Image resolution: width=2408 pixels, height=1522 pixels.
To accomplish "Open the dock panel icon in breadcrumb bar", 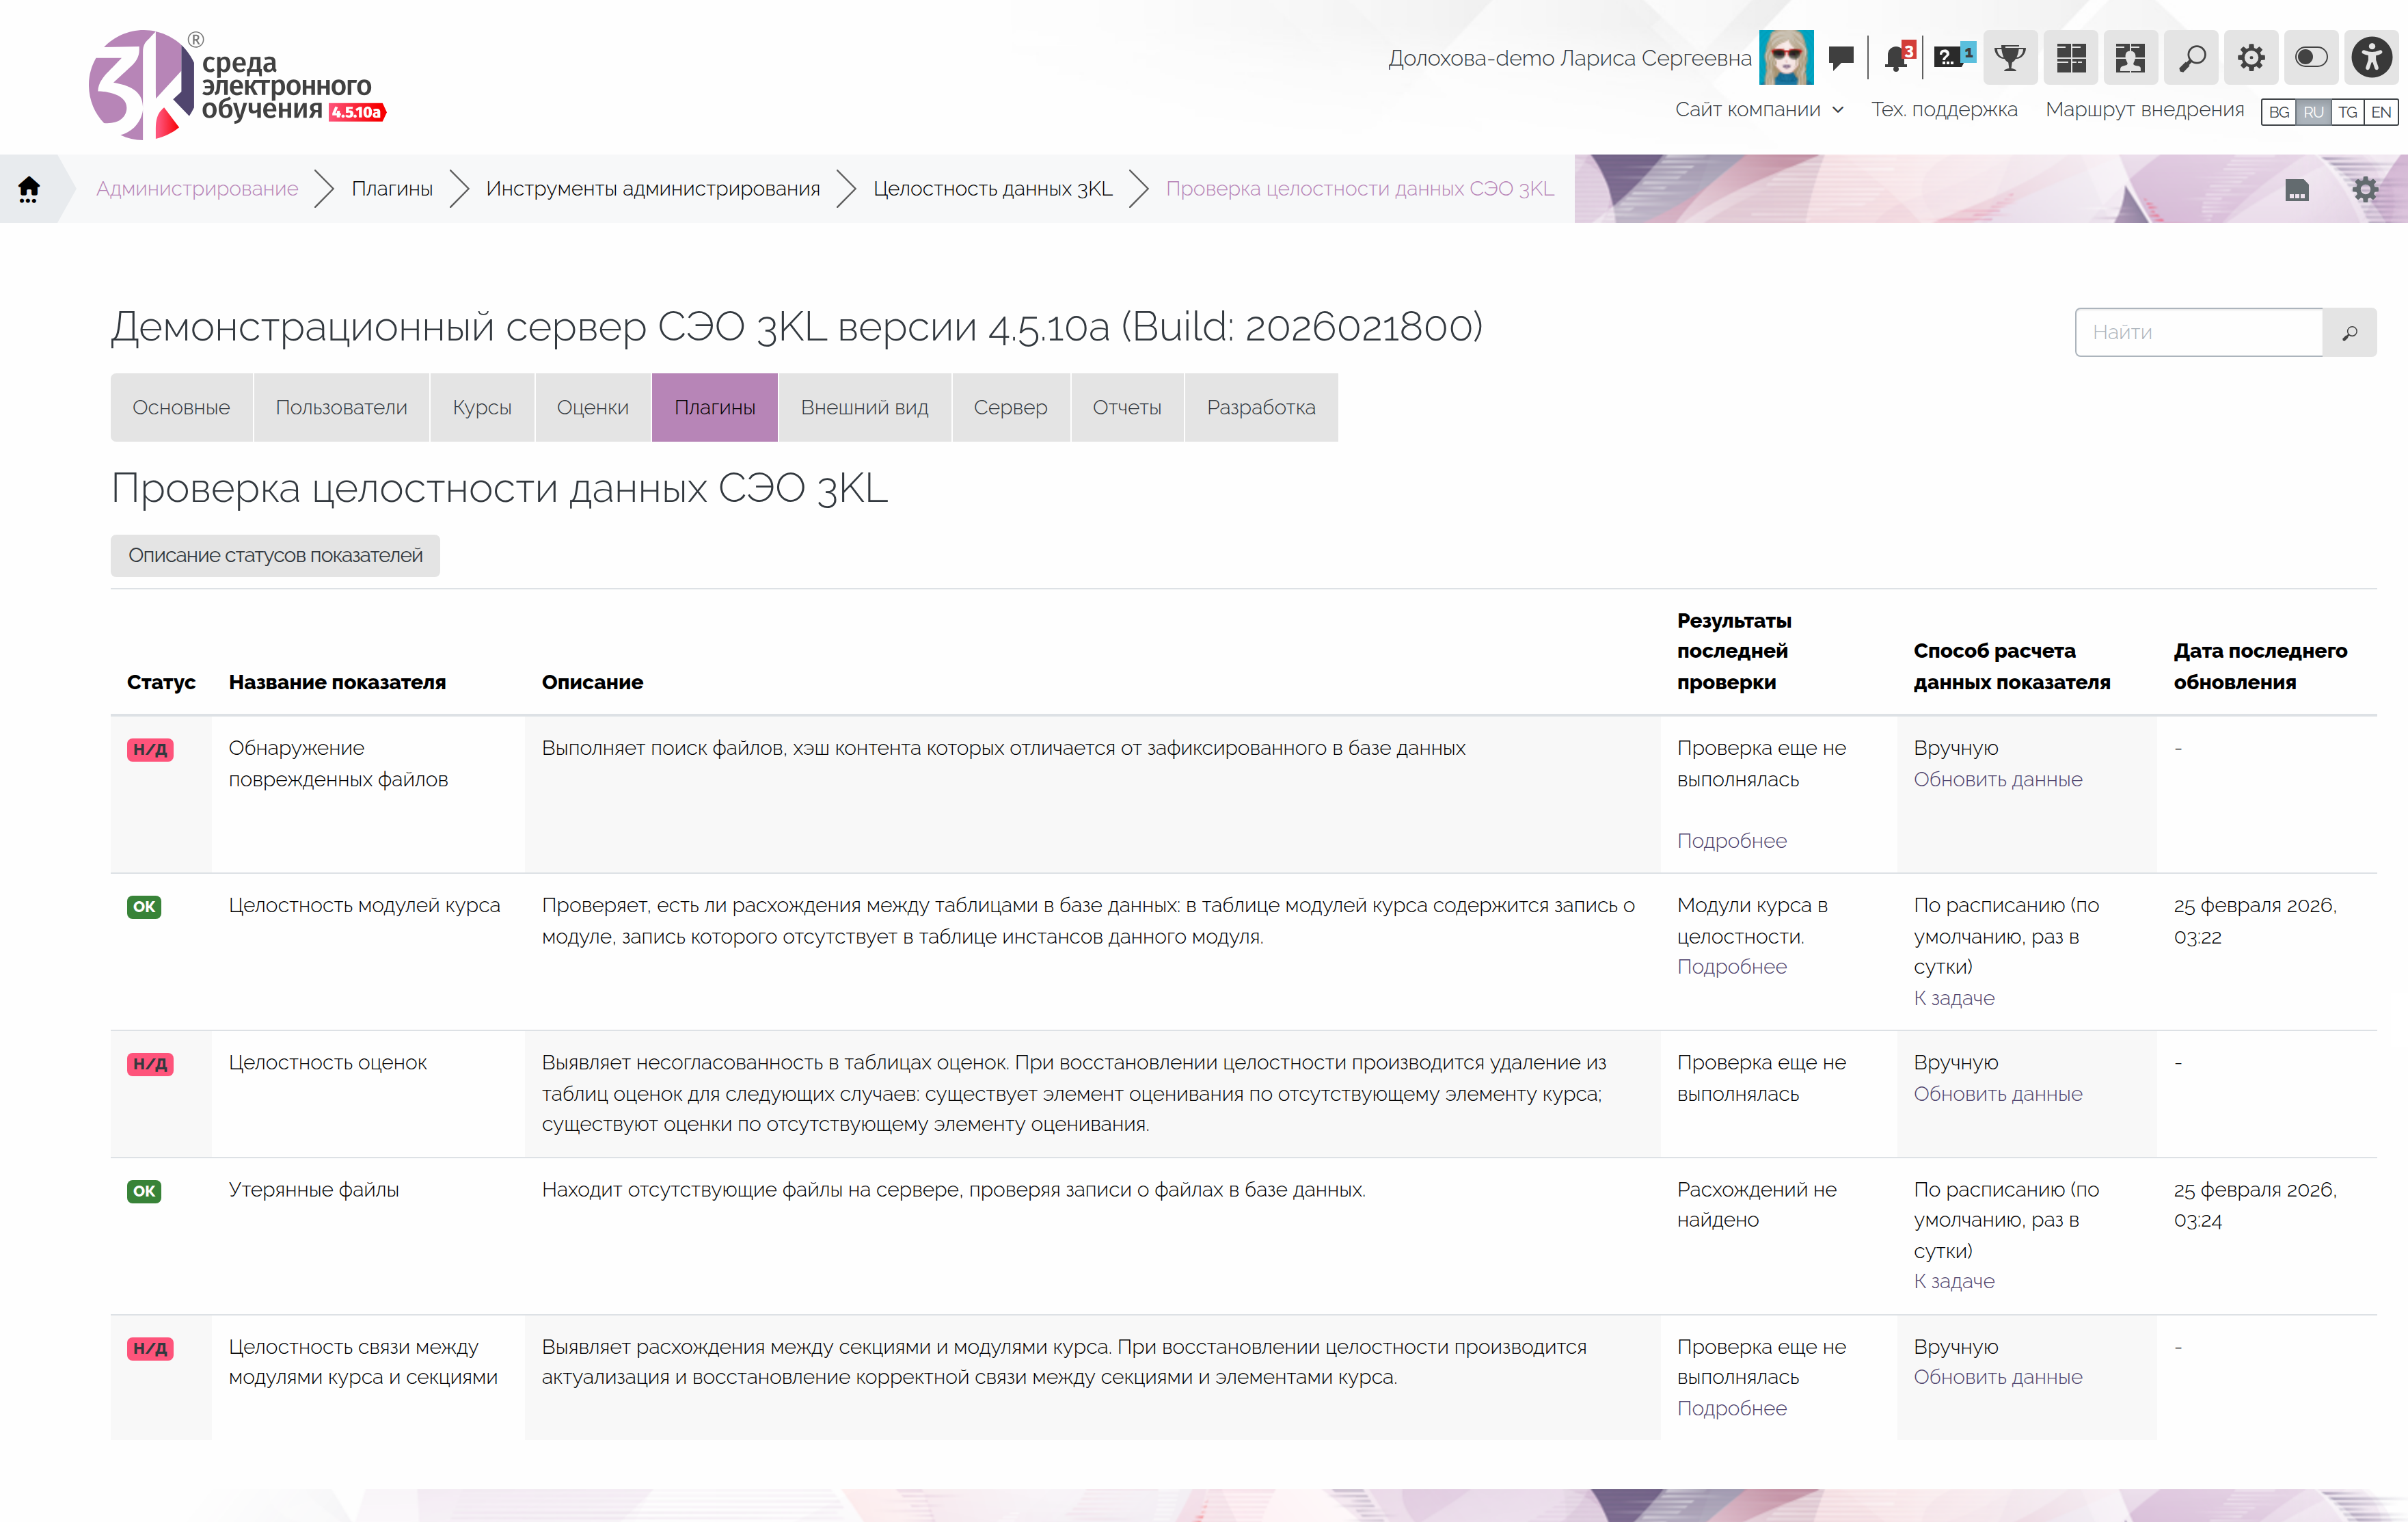I will [x=2297, y=189].
